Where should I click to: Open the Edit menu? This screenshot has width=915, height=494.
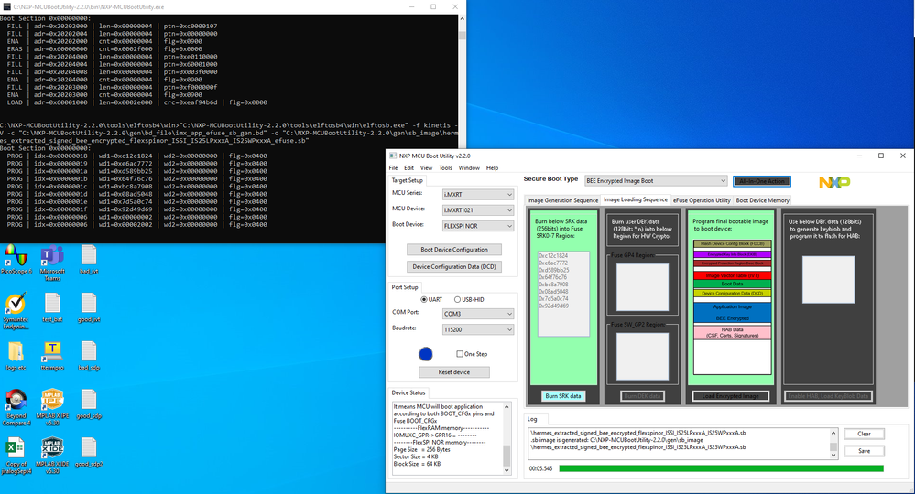tap(409, 167)
